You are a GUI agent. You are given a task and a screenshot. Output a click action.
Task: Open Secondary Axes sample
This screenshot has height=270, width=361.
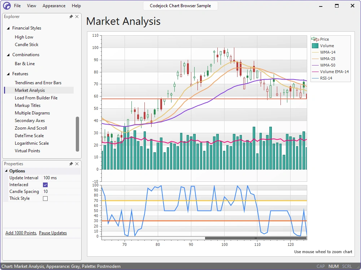[30, 121]
